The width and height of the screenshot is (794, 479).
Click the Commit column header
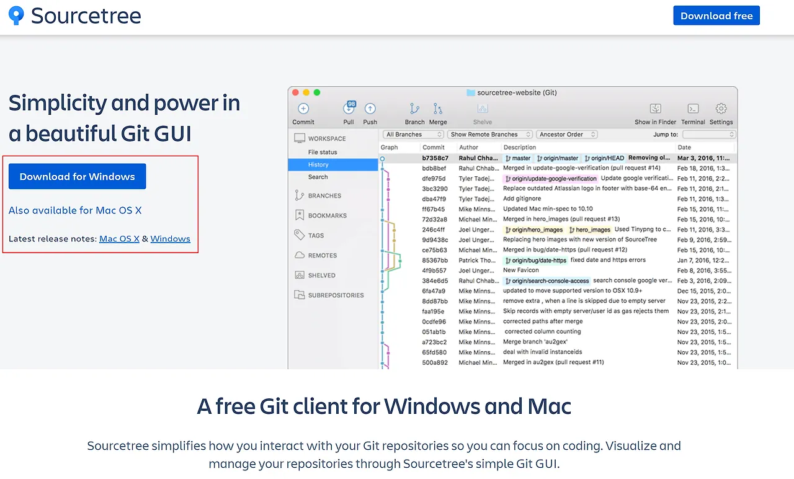coord(434,147)
